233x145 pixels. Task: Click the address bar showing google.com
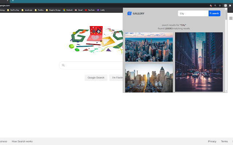(104, 5)
